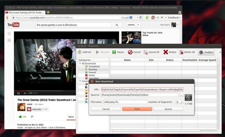
Task: Open Firefox tab groups icon
Action: (x=180, y=12)
